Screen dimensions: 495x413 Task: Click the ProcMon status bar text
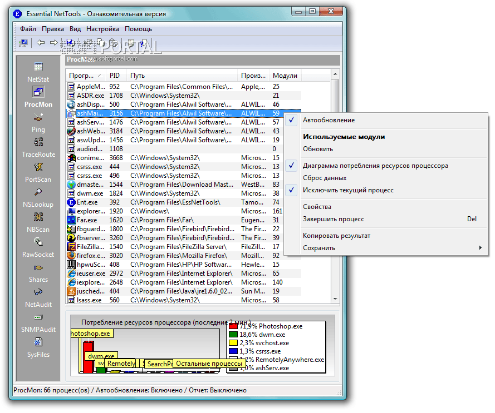pyautogui.click(x=130, y=390)
